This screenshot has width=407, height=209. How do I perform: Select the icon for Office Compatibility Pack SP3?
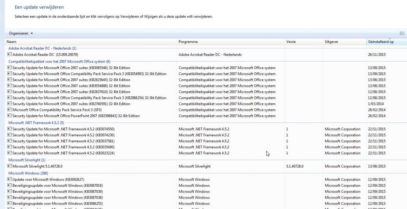9,110
